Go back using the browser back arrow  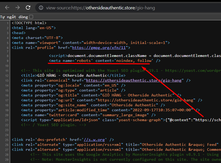click(7, 8)
